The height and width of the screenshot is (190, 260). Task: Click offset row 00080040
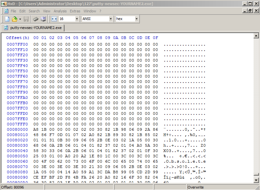[17, 151]
